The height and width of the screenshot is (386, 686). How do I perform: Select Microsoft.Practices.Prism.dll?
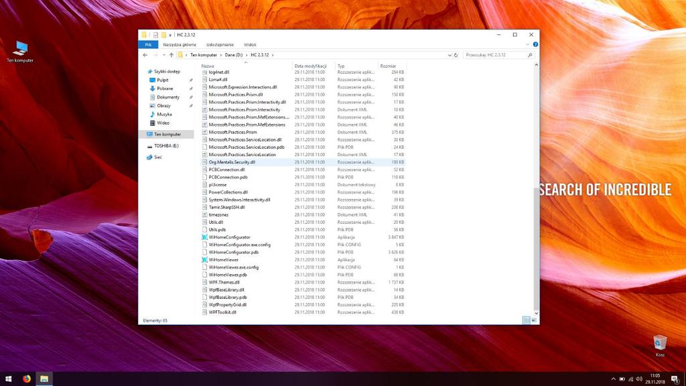[x=236, y=94]
